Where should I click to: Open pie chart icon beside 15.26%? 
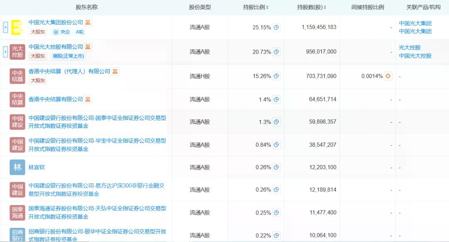coord(276,76)
